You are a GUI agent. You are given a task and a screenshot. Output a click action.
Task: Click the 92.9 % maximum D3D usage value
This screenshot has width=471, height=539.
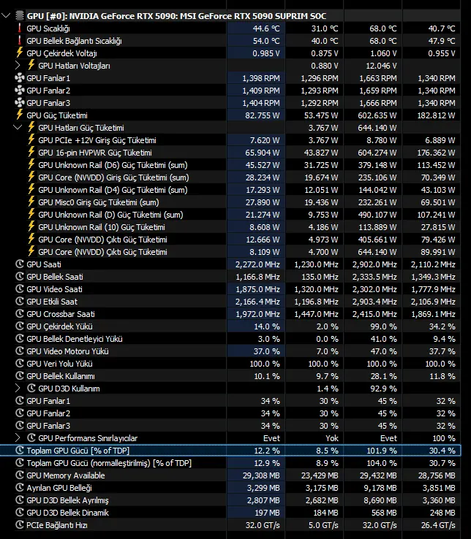point(383,389)
